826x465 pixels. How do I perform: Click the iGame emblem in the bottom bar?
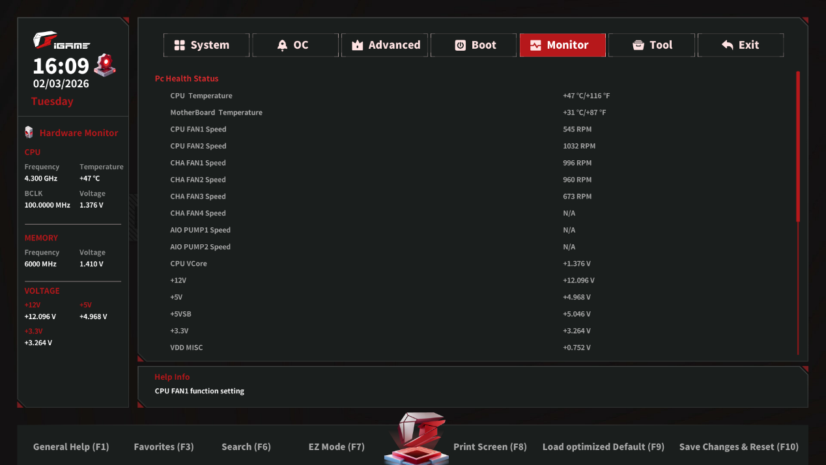[x=416, y=439]
